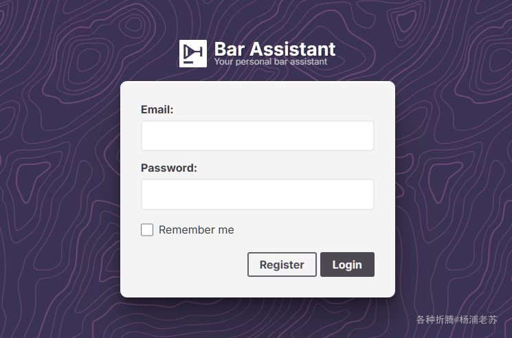Click the Chinese watermark text
The width and height of the screenshot is (512, 338).
pos(456,319)
